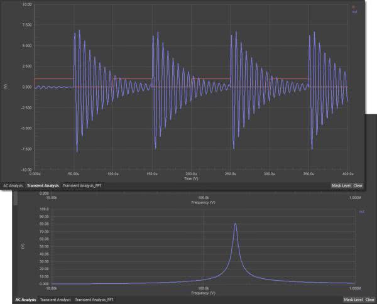Click Frequency (V) title under the lower plot
The width and height of the screenshot is (377, 304).
[203, 293]
